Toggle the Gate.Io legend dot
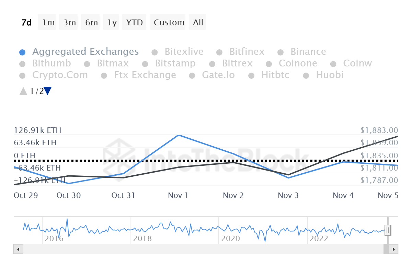Viewport: 412px width, 274px height. tap(193, 76)
